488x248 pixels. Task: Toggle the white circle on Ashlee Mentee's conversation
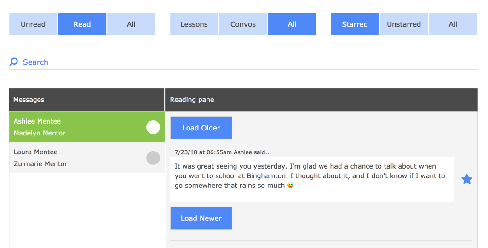click(153, 127)
